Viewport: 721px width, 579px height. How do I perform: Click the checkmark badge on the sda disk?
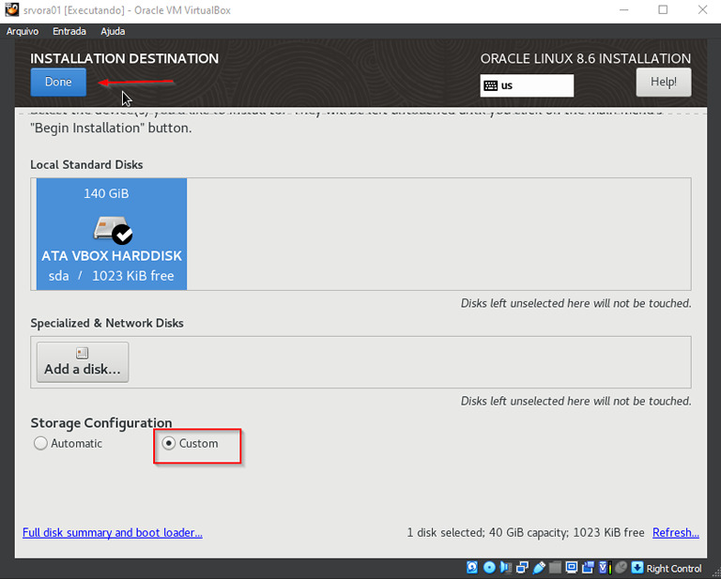click(123, 235)
